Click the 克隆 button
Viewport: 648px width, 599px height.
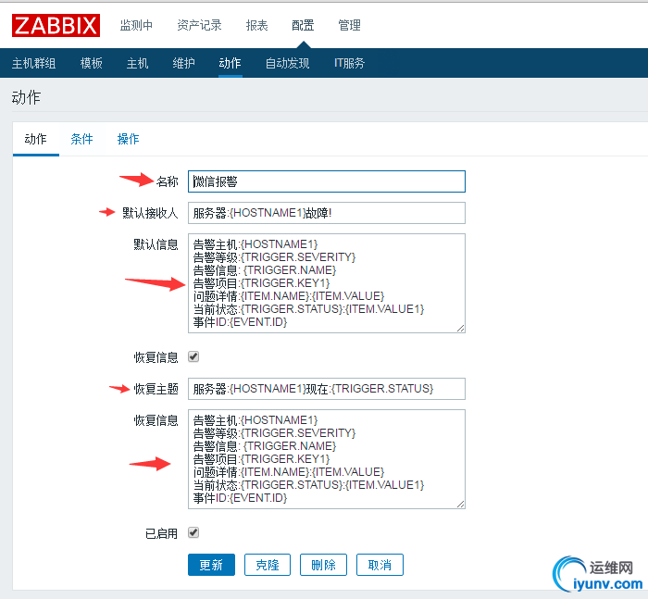point(268,565)
